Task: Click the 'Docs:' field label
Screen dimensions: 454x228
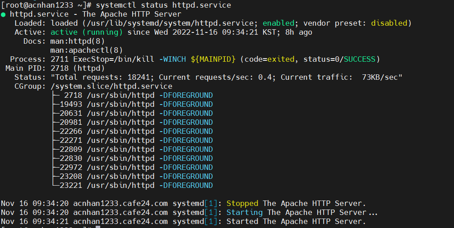Action: tap(35, 41)
